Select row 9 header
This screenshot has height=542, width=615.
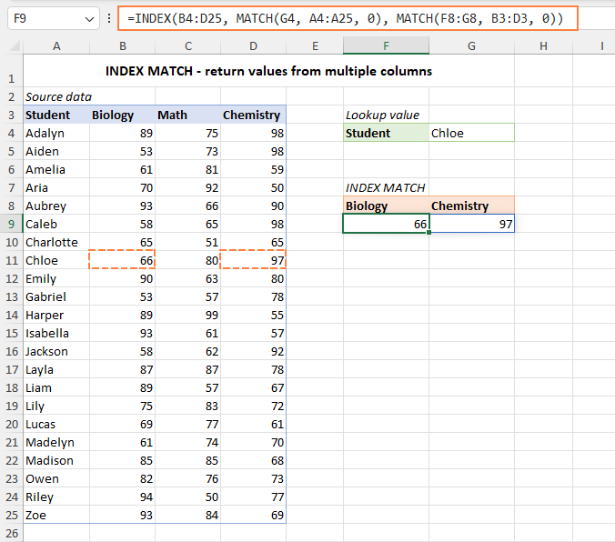coord(12,224)
